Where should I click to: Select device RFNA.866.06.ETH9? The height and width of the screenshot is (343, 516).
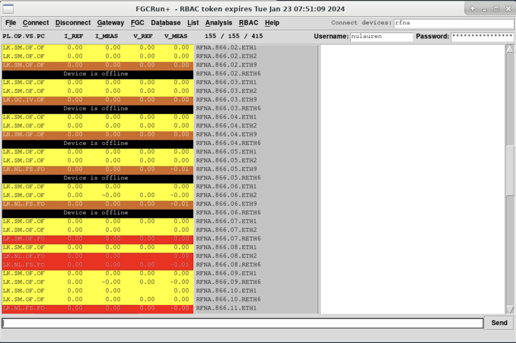pos(226,204)
